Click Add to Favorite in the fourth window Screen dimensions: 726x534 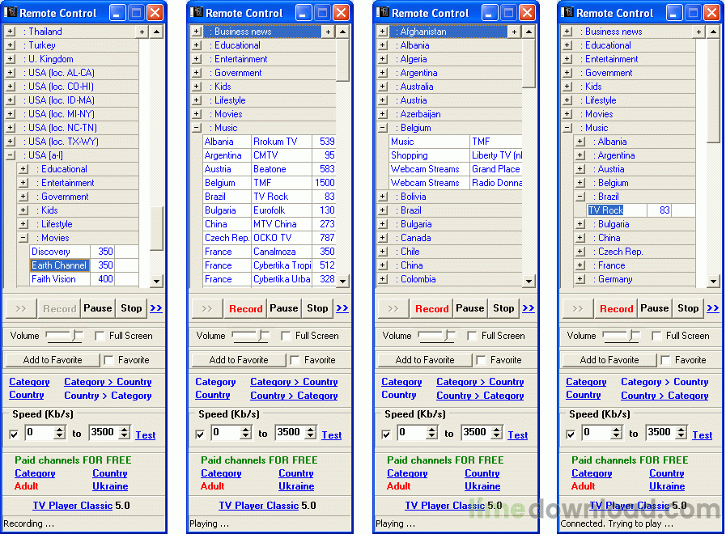click(609, 360)
